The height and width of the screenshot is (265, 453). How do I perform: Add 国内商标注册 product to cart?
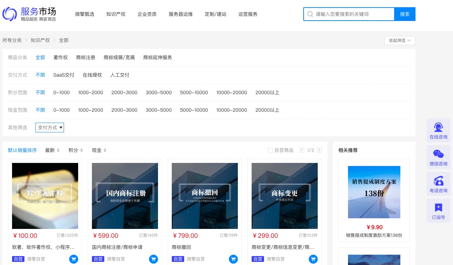(154, 259)
